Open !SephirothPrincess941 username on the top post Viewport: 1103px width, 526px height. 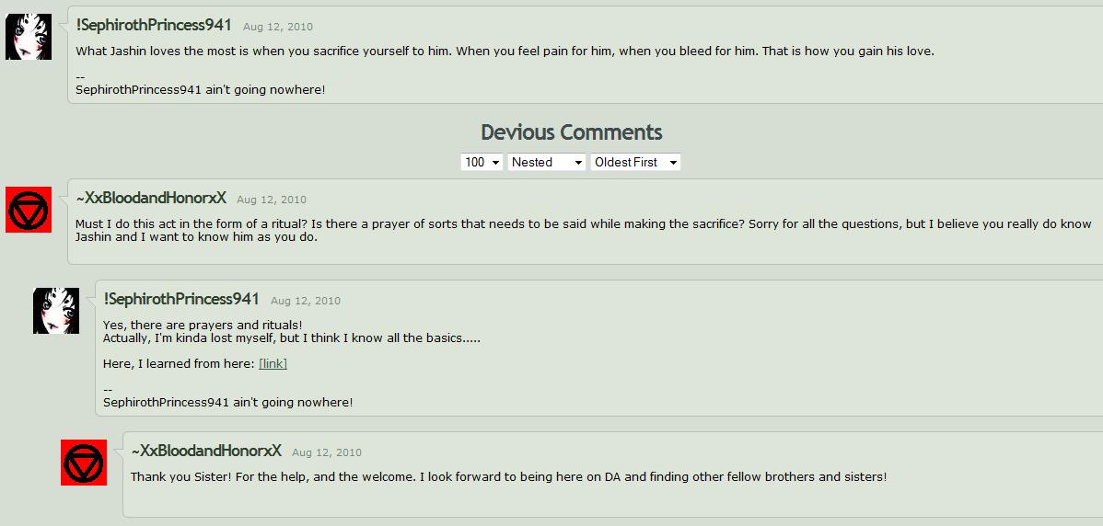click(x=154, y=25)
